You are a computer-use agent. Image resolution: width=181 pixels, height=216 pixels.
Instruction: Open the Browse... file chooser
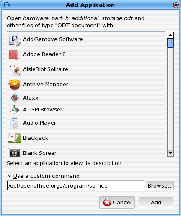point(160,186)
